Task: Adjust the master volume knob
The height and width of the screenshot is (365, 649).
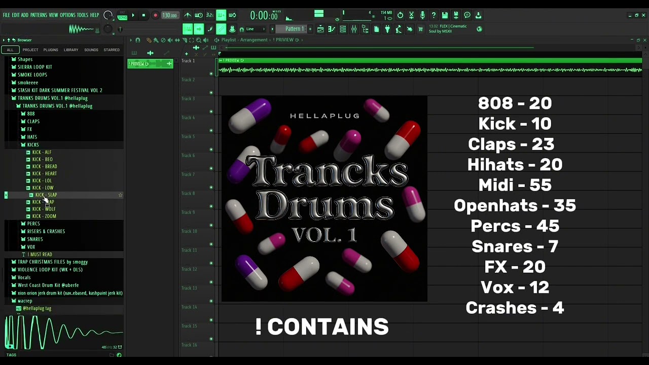Action: pyautogui.click(x=107, y=15)
